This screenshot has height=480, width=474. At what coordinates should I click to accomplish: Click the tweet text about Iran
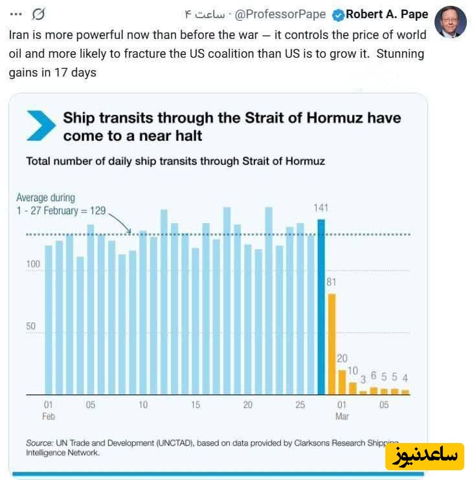click(x=218, y=53)
